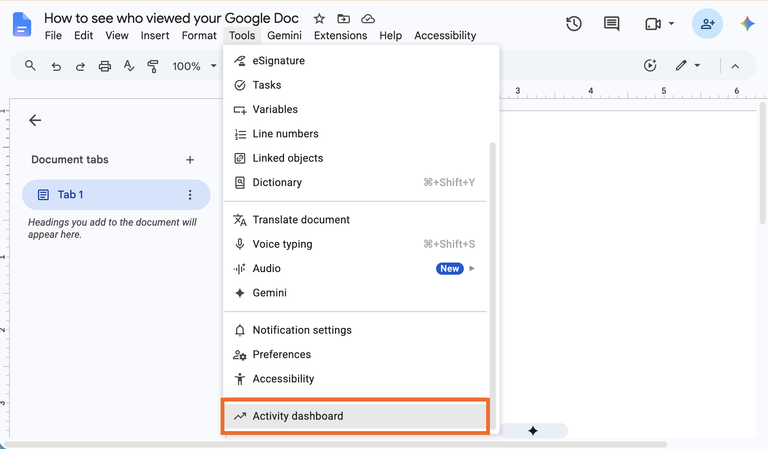
Task: Open the Format menu
Action: (x=199, y=35)
